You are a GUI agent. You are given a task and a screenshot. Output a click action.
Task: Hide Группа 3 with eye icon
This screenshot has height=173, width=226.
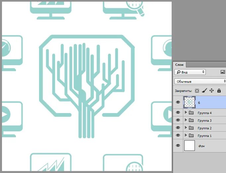click(178, 120)
